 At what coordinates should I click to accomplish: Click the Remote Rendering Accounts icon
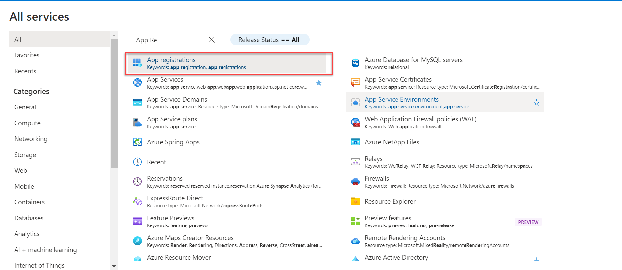355,241
